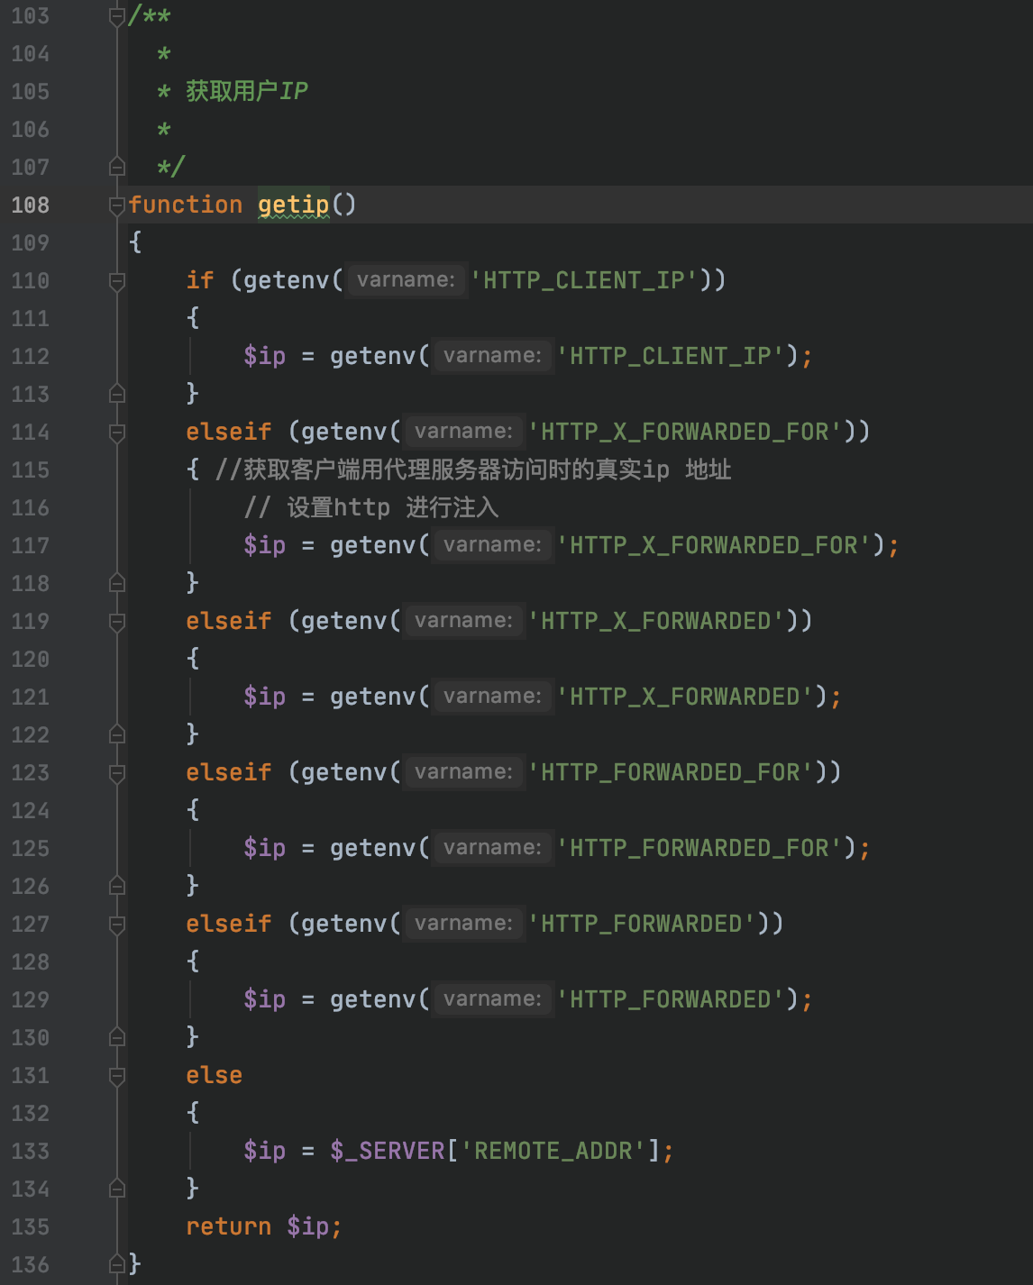Click the $_SERVER variable on line 133
Screen dimensions: 1033x1285
(388, 1151)
